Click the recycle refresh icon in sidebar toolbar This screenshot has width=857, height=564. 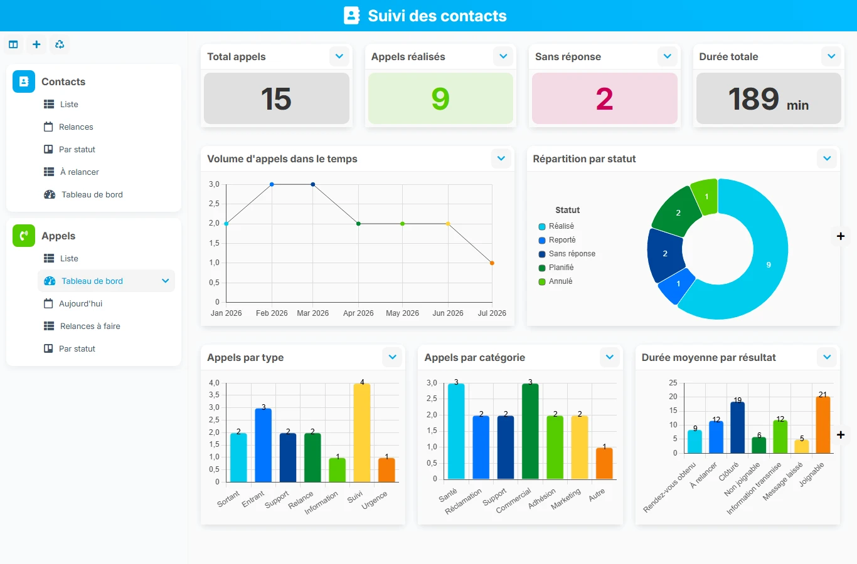point(60,44)
